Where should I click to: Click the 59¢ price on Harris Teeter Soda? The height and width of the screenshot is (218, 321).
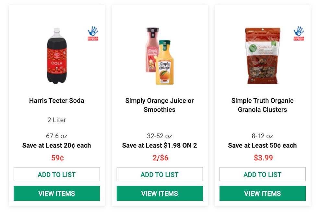[x=56, y=158]
